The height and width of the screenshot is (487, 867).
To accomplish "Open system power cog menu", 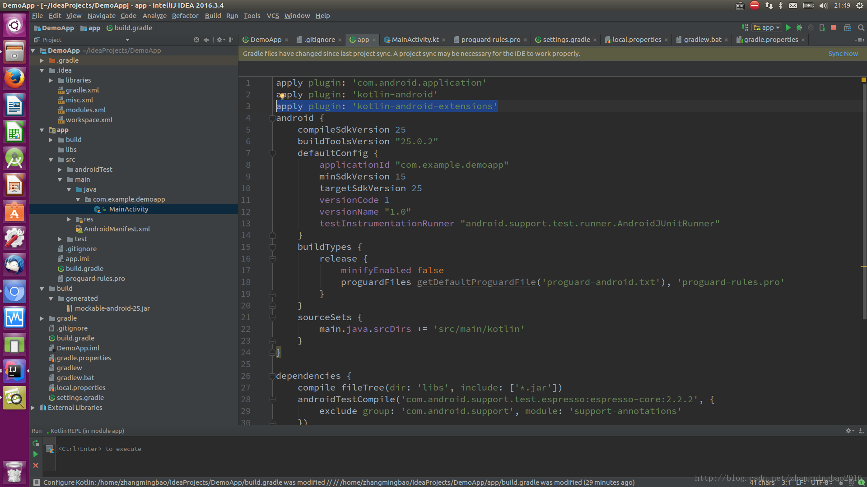I will point(860,5).
